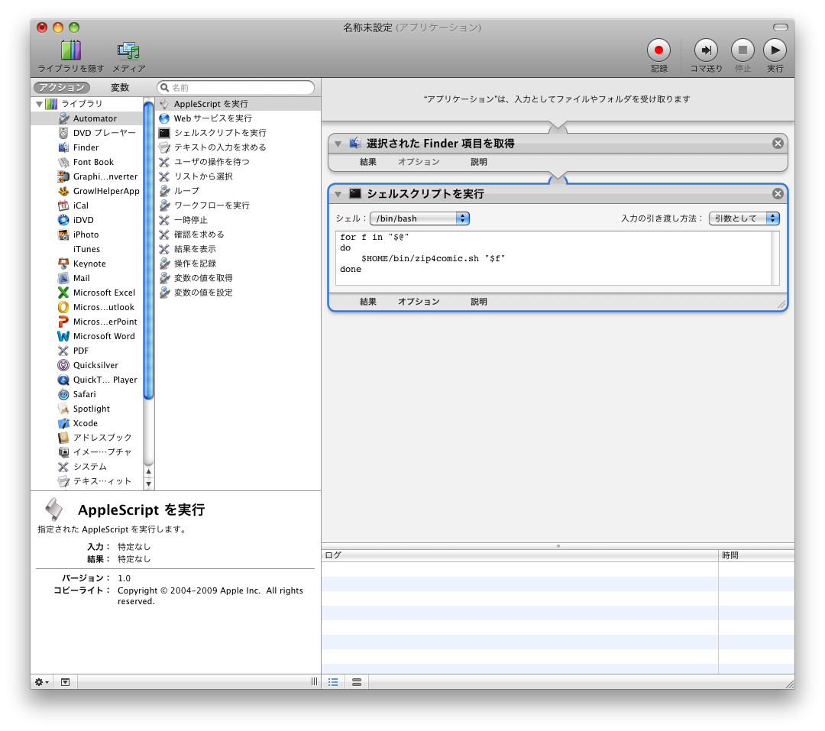Choose Font Book in the library
Image resolution: width=825 pixels, height=731 pixels.
[87, 162]
